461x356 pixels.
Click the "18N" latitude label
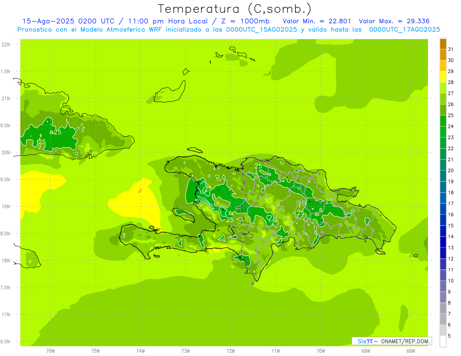click(7, 260)
